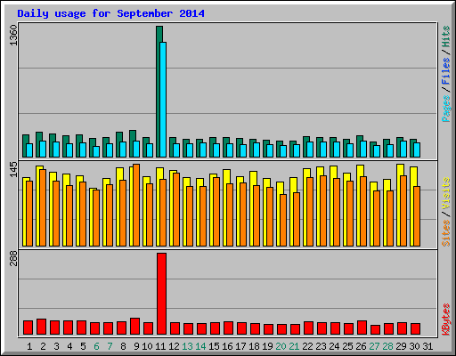Click day label 17 on the x-axis
The width and height of the screenshot is (456, 356).
(x=240, y=346)
